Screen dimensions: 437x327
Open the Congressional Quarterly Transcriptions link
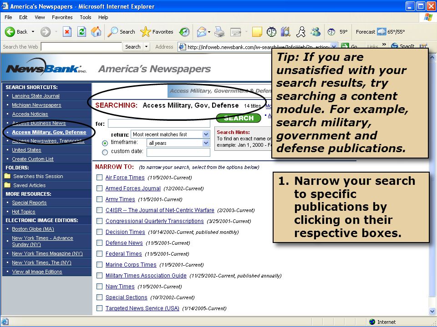(x=155, y=221)
